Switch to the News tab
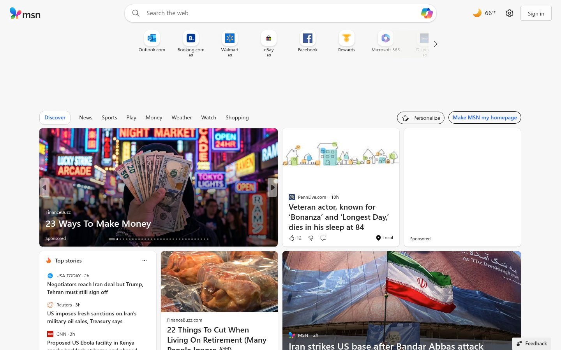 point(86,117)
